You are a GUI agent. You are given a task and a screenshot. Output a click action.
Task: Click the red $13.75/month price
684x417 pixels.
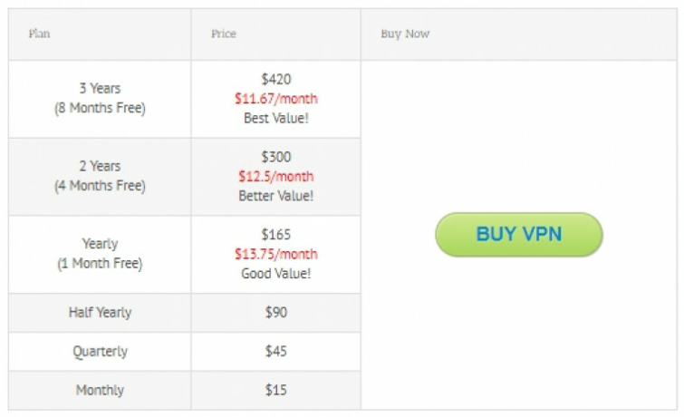[276, 254]
